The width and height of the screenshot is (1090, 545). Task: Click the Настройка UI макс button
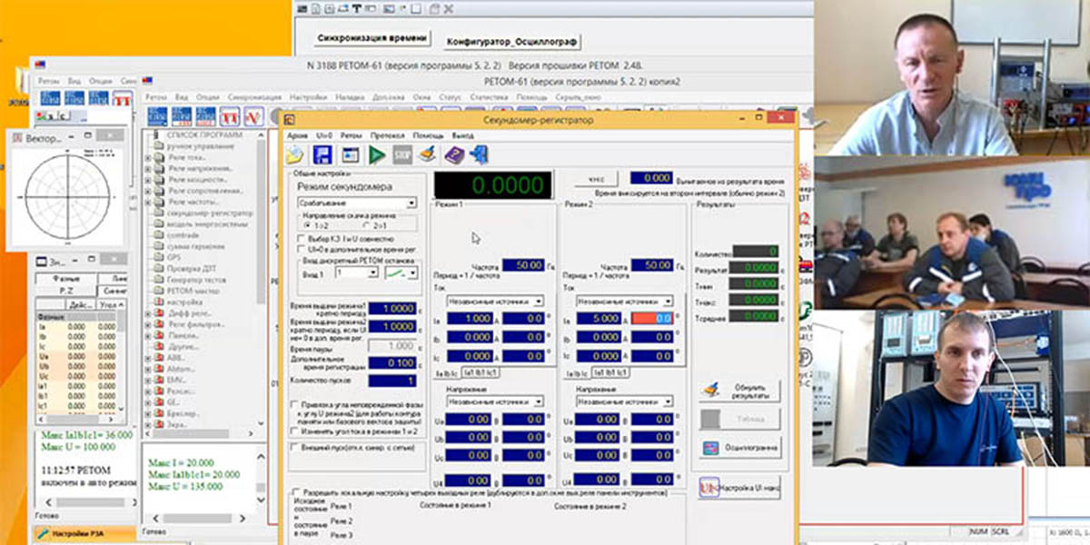point(739,489)
